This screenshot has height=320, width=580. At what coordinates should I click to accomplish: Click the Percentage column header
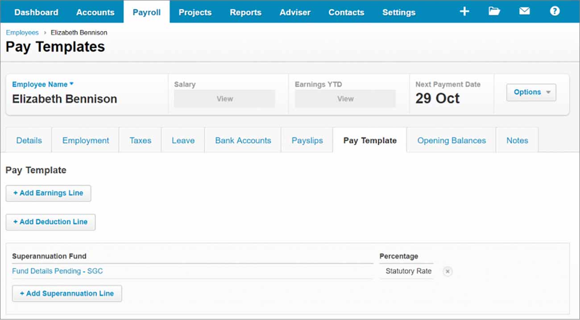pyautogui.click(x=399, y=256)
